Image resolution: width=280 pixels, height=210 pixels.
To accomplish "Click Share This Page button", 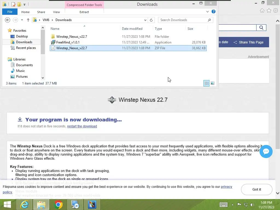I will (248, 42).
